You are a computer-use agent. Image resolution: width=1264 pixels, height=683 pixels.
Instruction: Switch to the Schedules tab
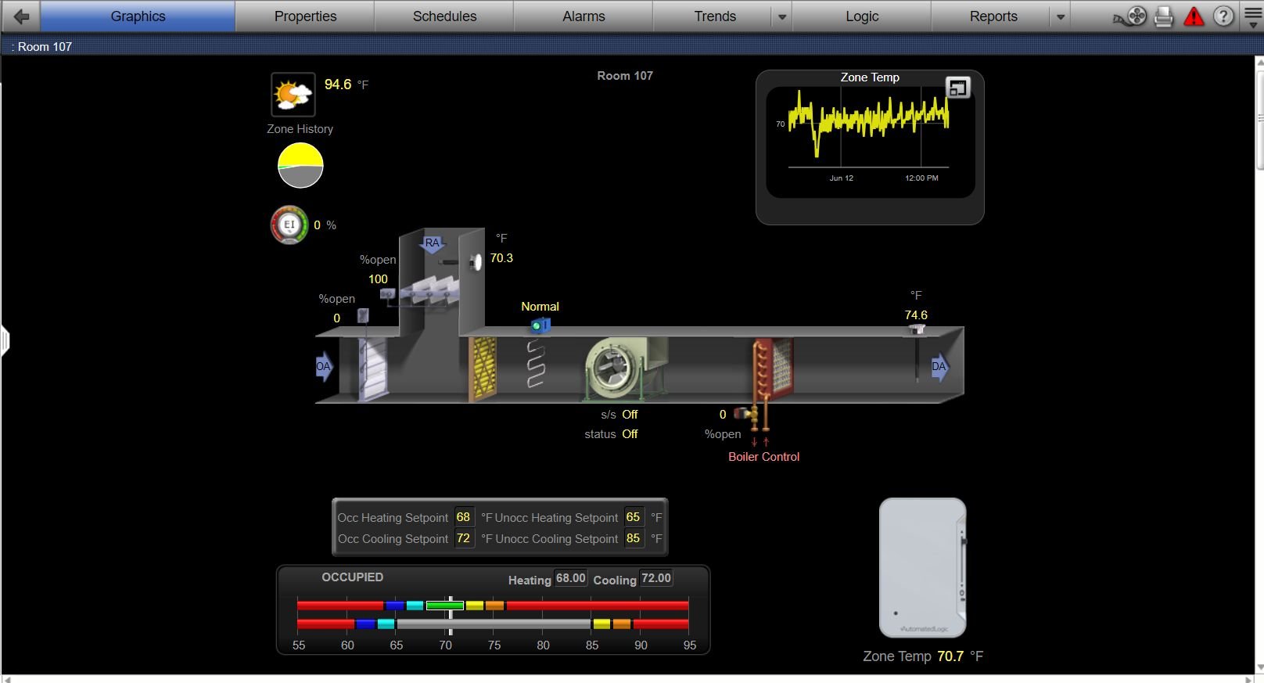(444, 16)
